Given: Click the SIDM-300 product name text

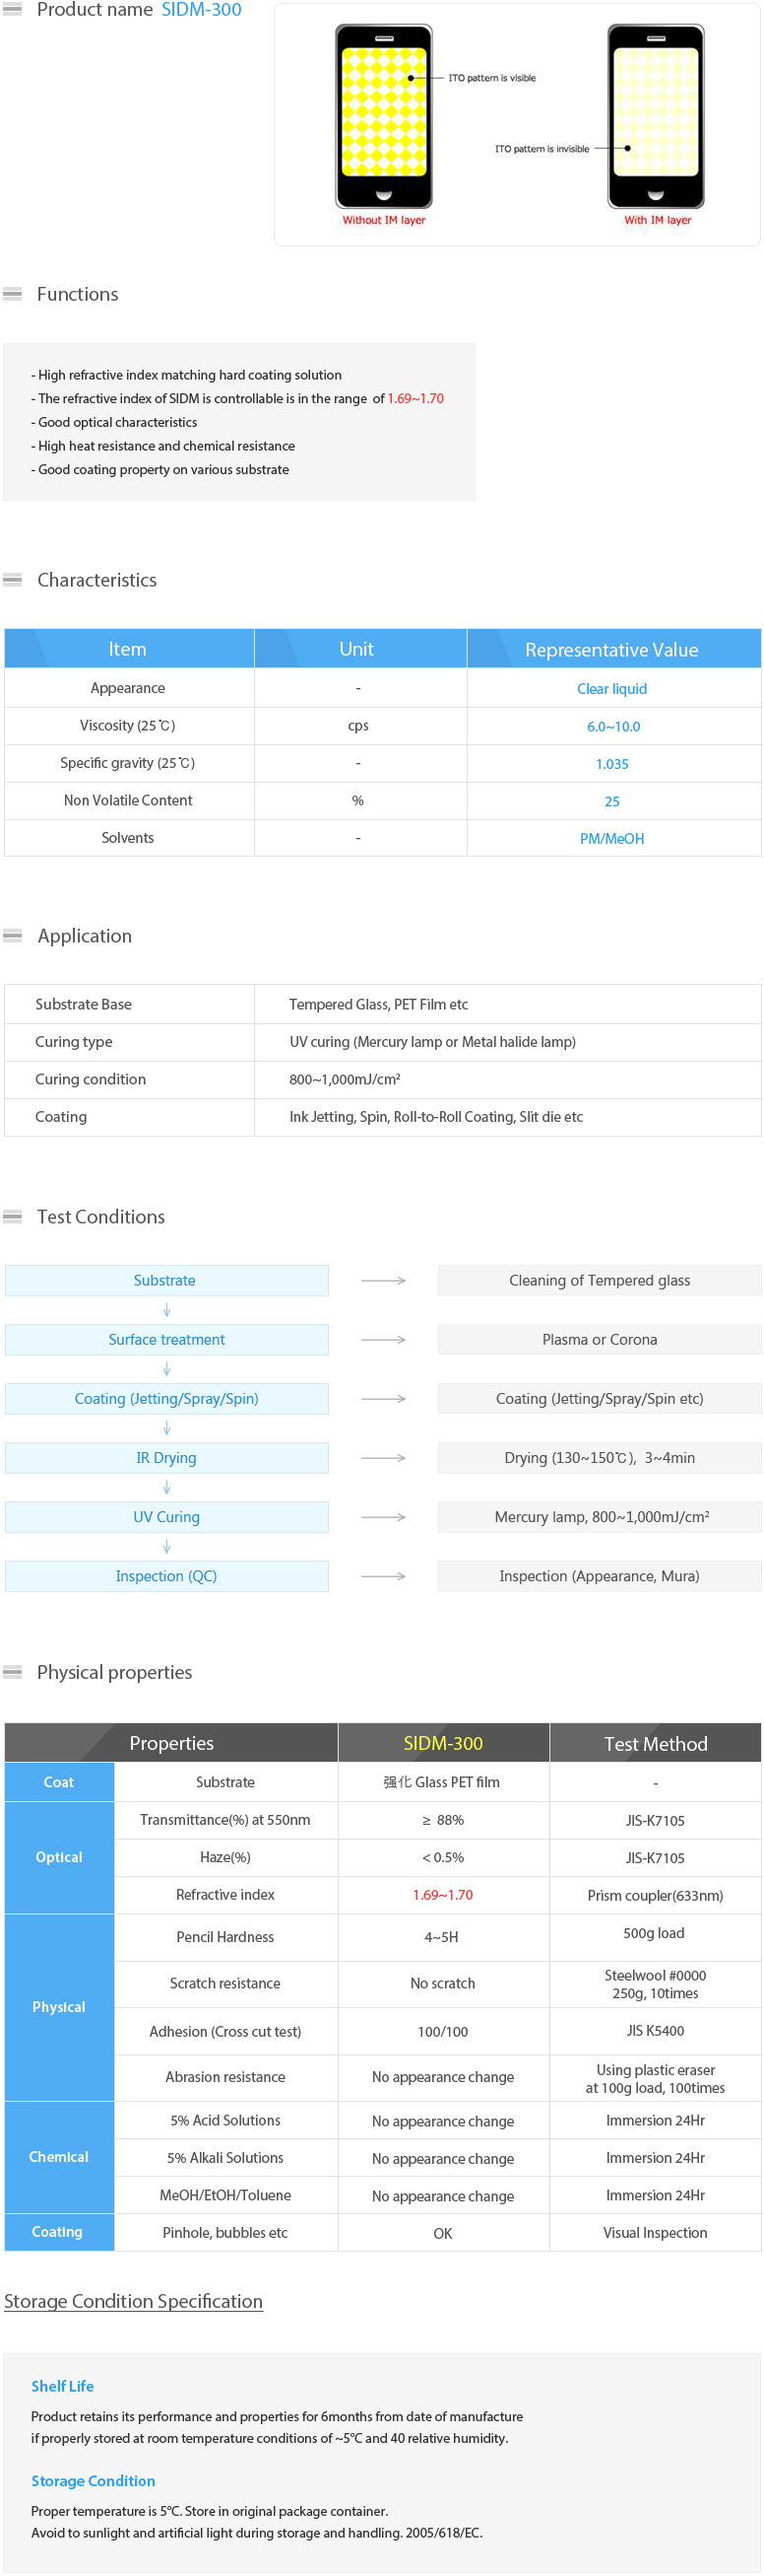Looking at the screenshot, I should [201, 10].
